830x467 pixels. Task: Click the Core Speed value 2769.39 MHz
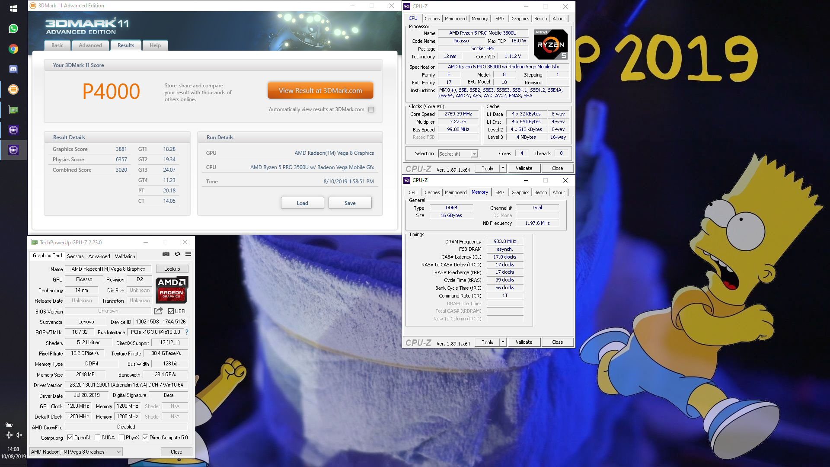click(x=458, y=114)
